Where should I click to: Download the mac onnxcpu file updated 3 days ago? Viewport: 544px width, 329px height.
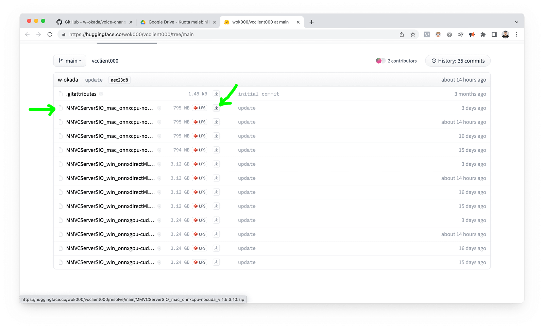tap(216, 108)
